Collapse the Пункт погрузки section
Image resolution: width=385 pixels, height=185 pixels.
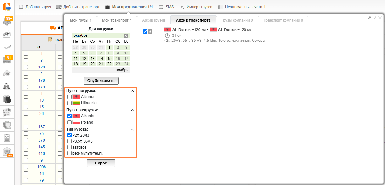click(x=133, y=91)
